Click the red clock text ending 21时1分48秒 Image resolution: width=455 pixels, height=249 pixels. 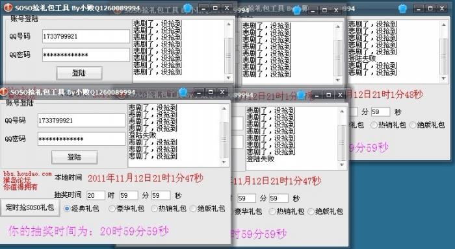pyautogui.click(x=385, y=95)
